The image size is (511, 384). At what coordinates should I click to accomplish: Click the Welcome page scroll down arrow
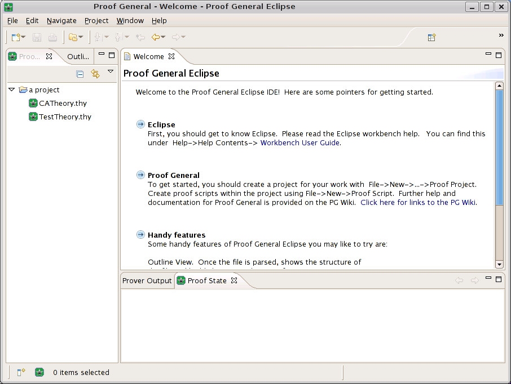tap(499, 264)
